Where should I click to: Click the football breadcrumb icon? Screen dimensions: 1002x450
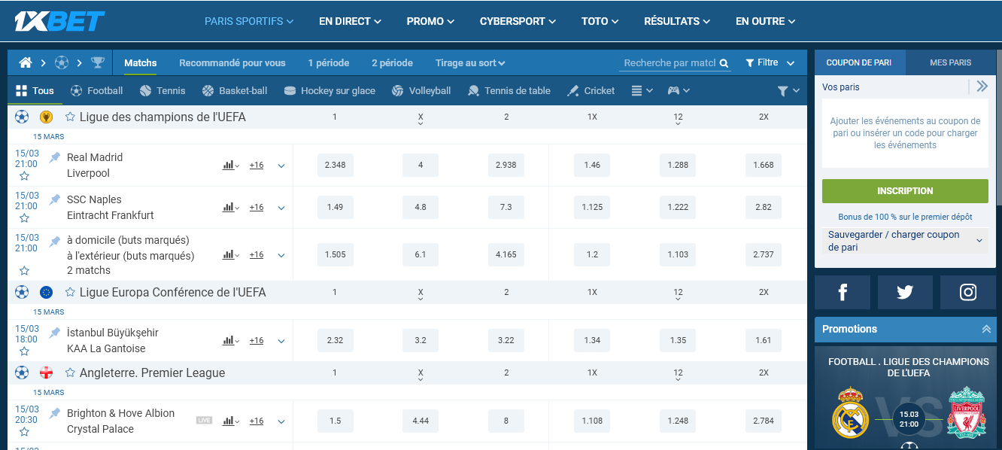[x=62, y=62]
